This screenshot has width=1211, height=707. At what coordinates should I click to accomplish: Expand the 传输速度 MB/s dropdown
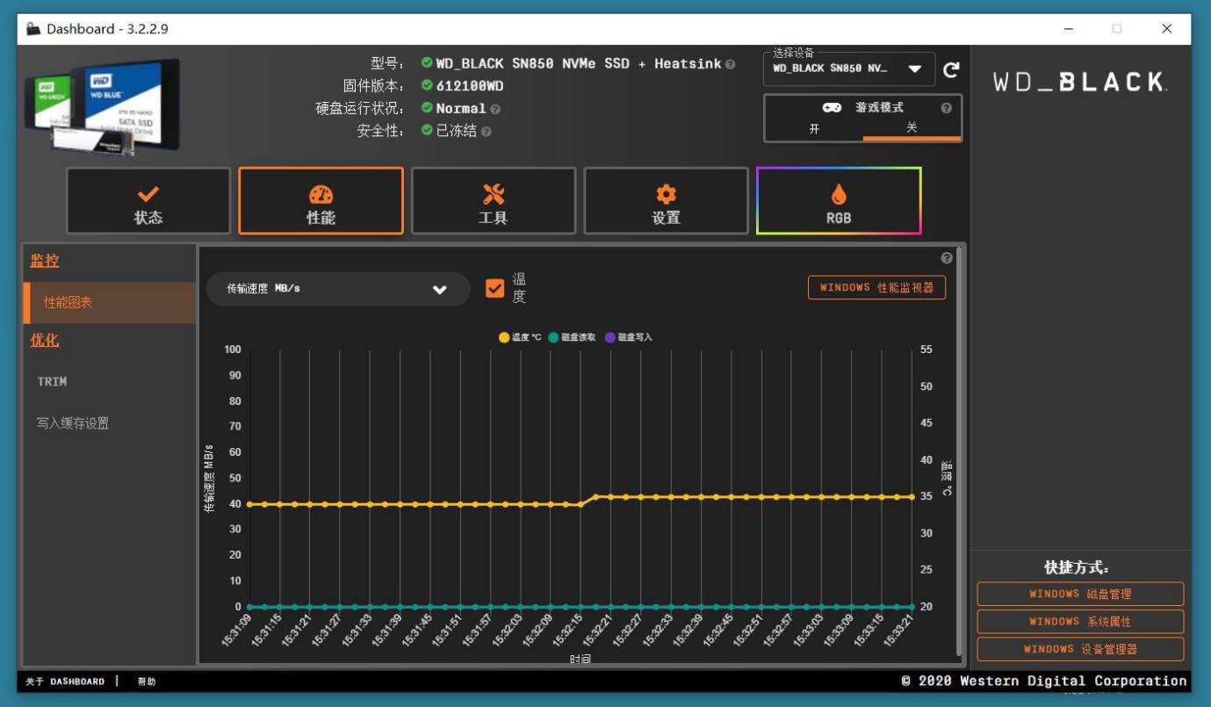pos(338,289)
